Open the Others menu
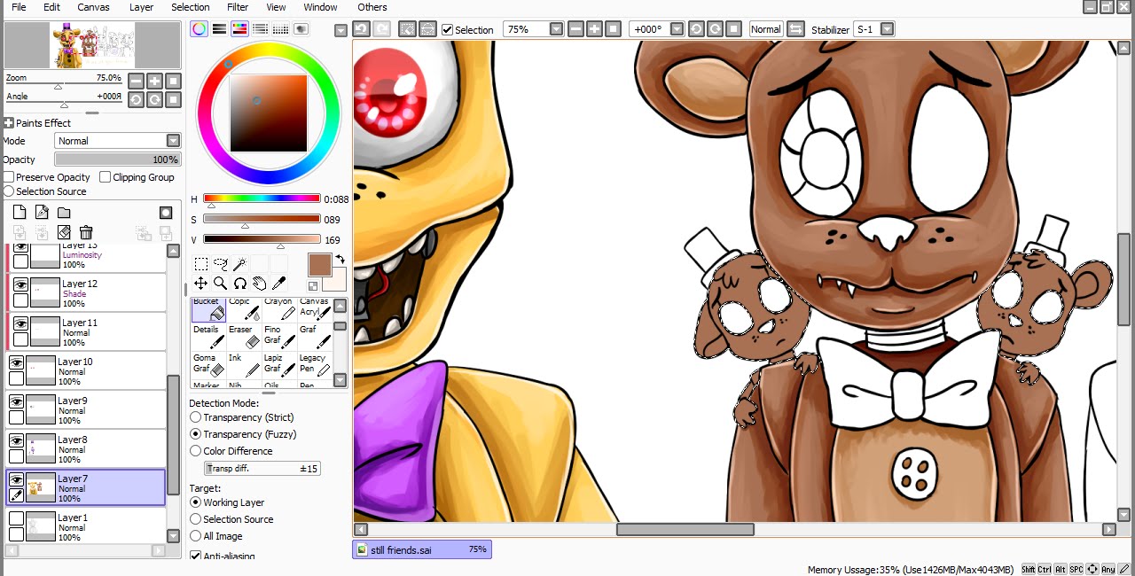 point(372,7)
